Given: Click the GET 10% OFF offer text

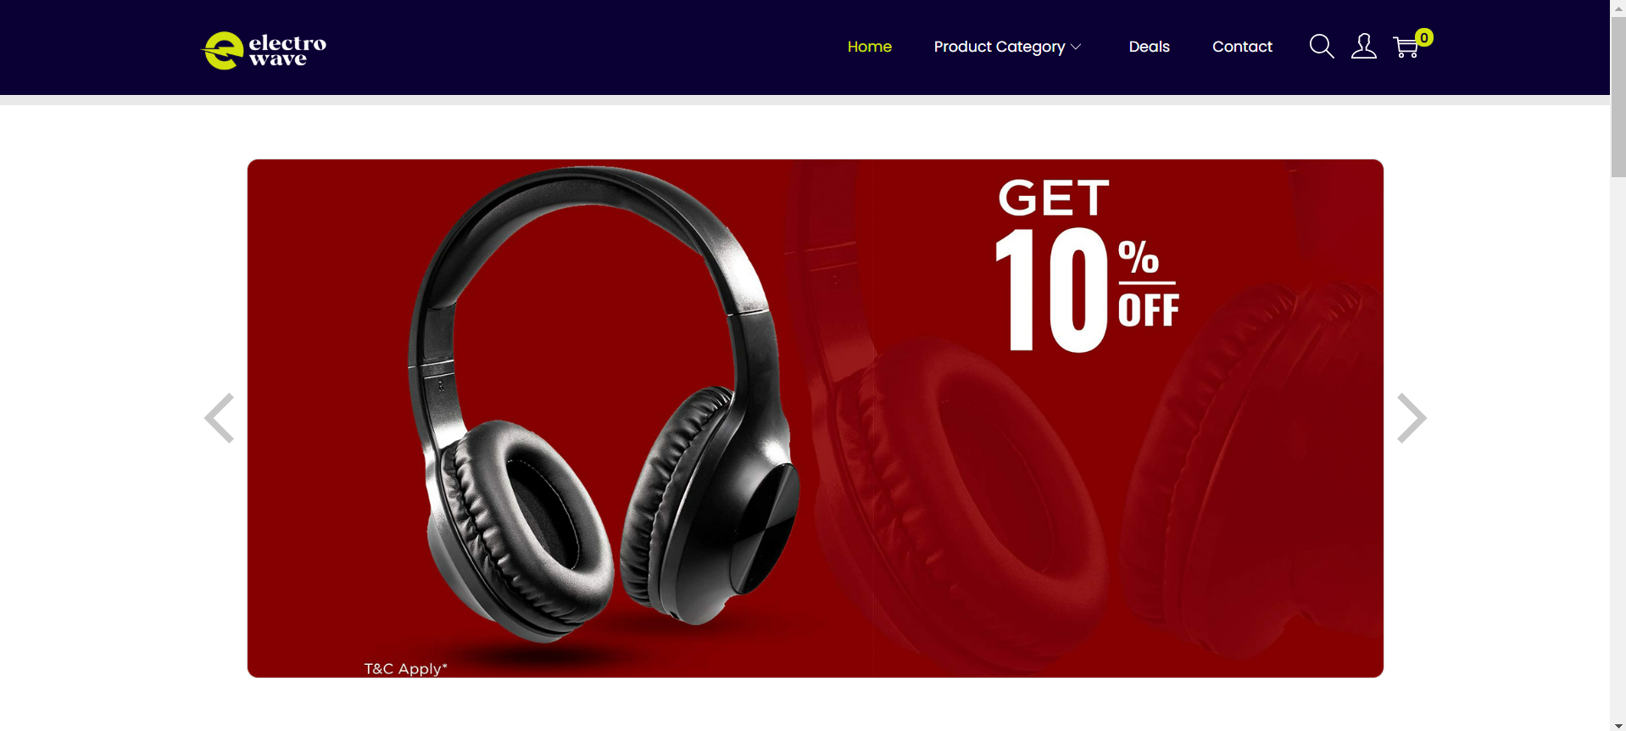Looking at the screenshot, I should pyautogui.click(x=1087, y=265).
